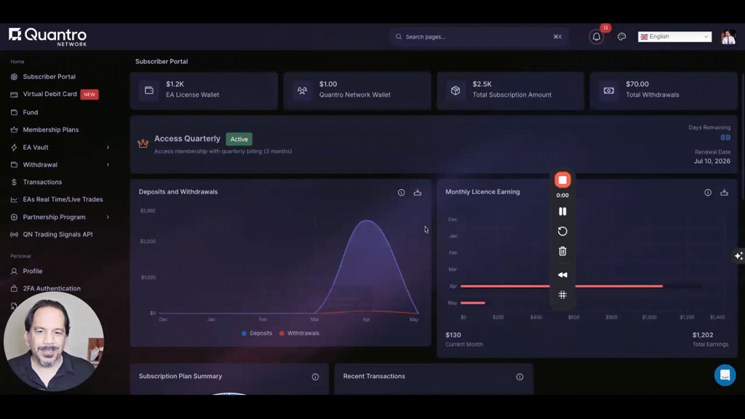Open the live chat bubble

(725, 375)
